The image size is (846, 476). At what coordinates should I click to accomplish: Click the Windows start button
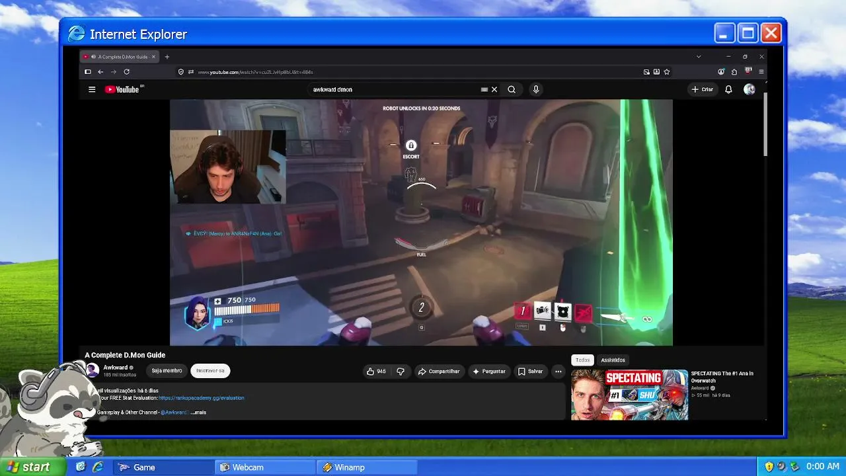pos(33,467)
